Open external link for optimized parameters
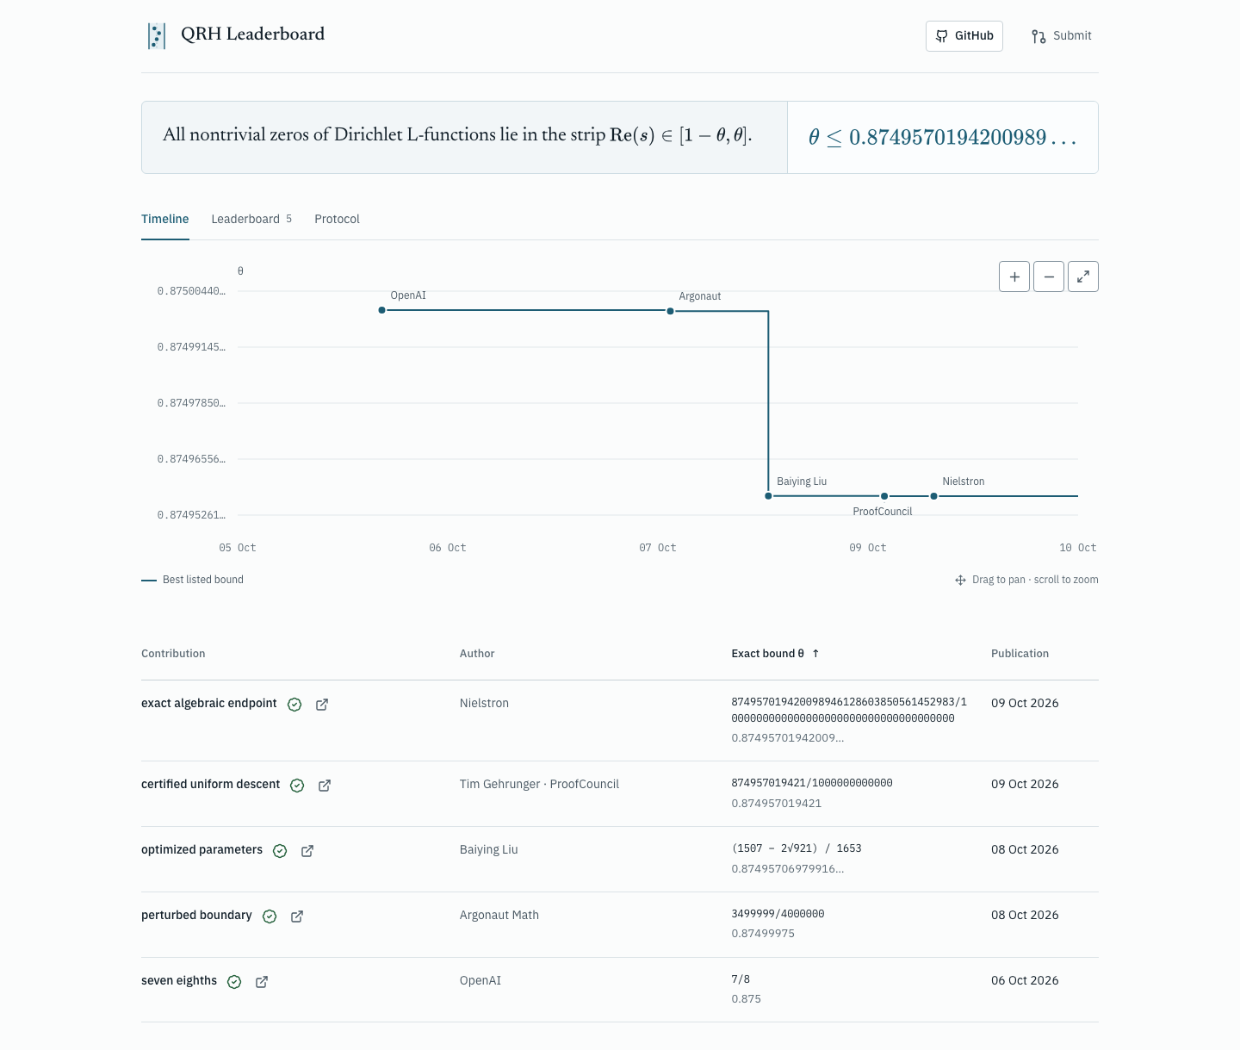This screenshot has height=1050, width=1240. [307, 851]
